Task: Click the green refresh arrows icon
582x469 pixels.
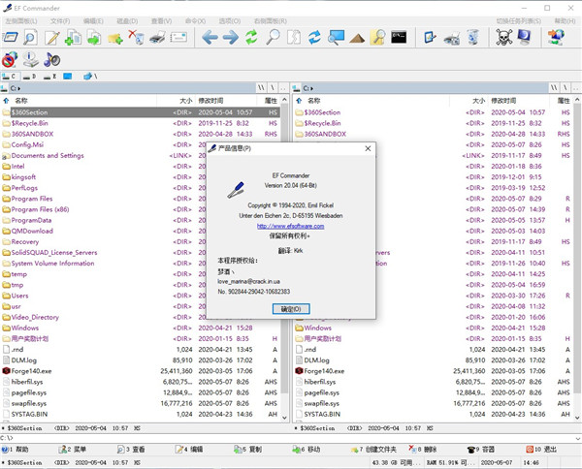Action: pyautogui.click(x=252, y=38)
